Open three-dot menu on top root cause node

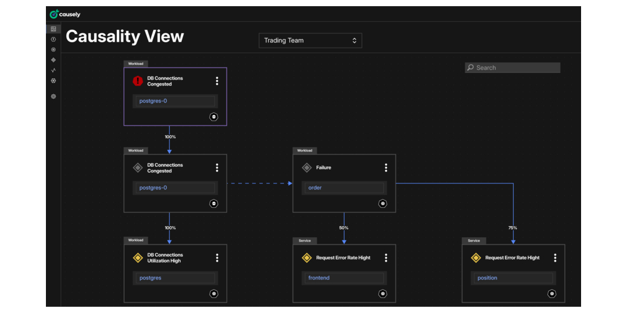pos(217,81)
